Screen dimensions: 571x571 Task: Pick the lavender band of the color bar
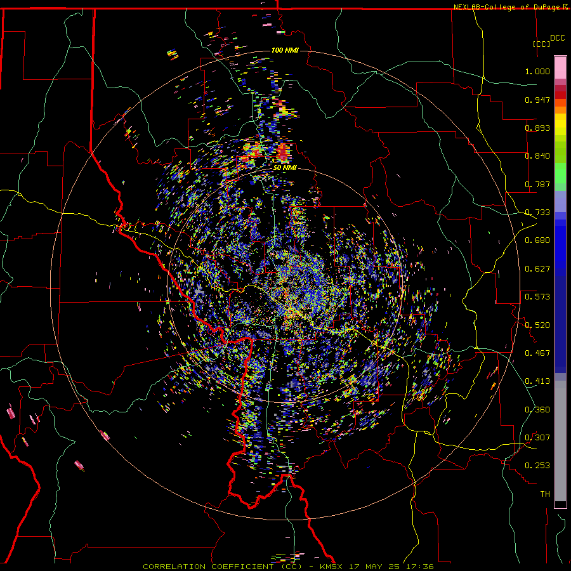pyautogui.click(x=560, y=202)
